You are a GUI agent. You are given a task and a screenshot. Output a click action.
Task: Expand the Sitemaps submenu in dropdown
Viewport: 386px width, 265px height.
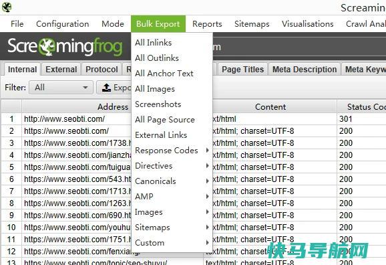[x=172, y=228]
